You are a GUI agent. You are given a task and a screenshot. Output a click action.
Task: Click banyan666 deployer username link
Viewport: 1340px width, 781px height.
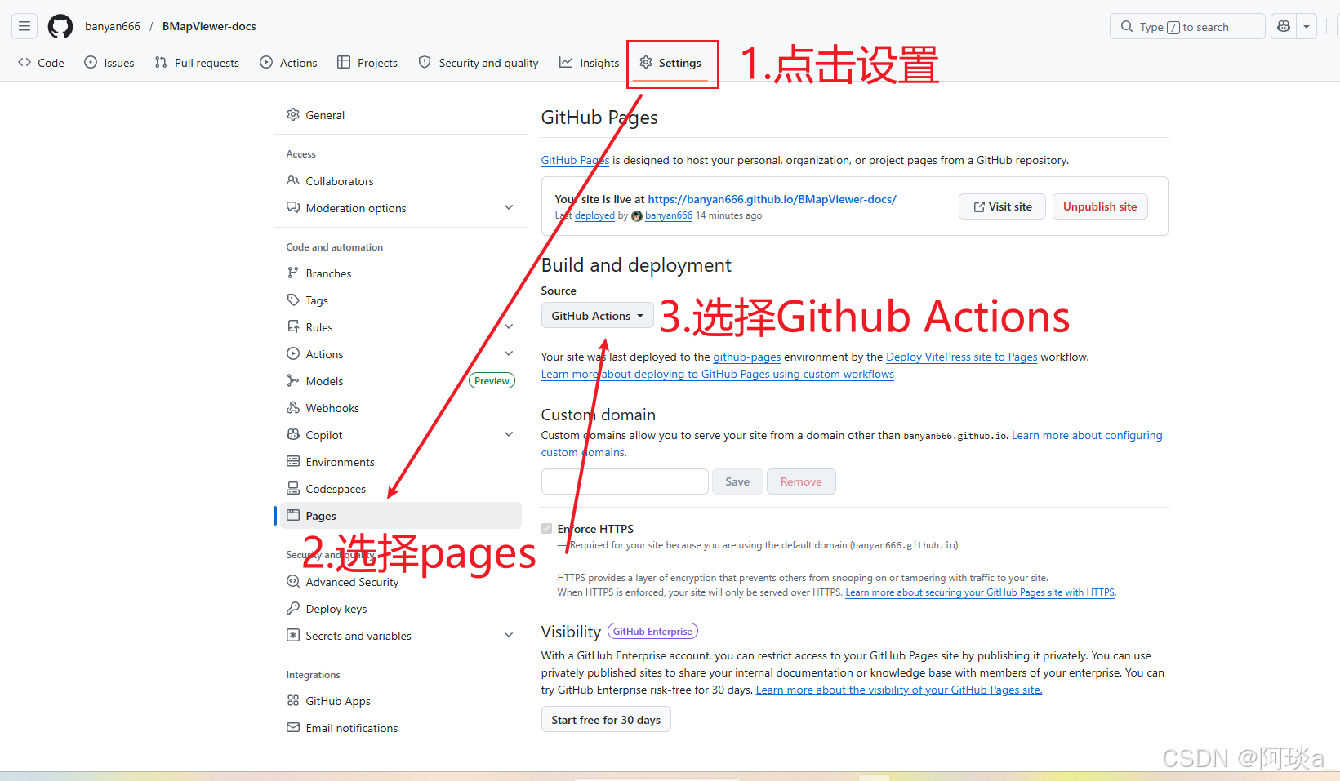tap(669, 216)
